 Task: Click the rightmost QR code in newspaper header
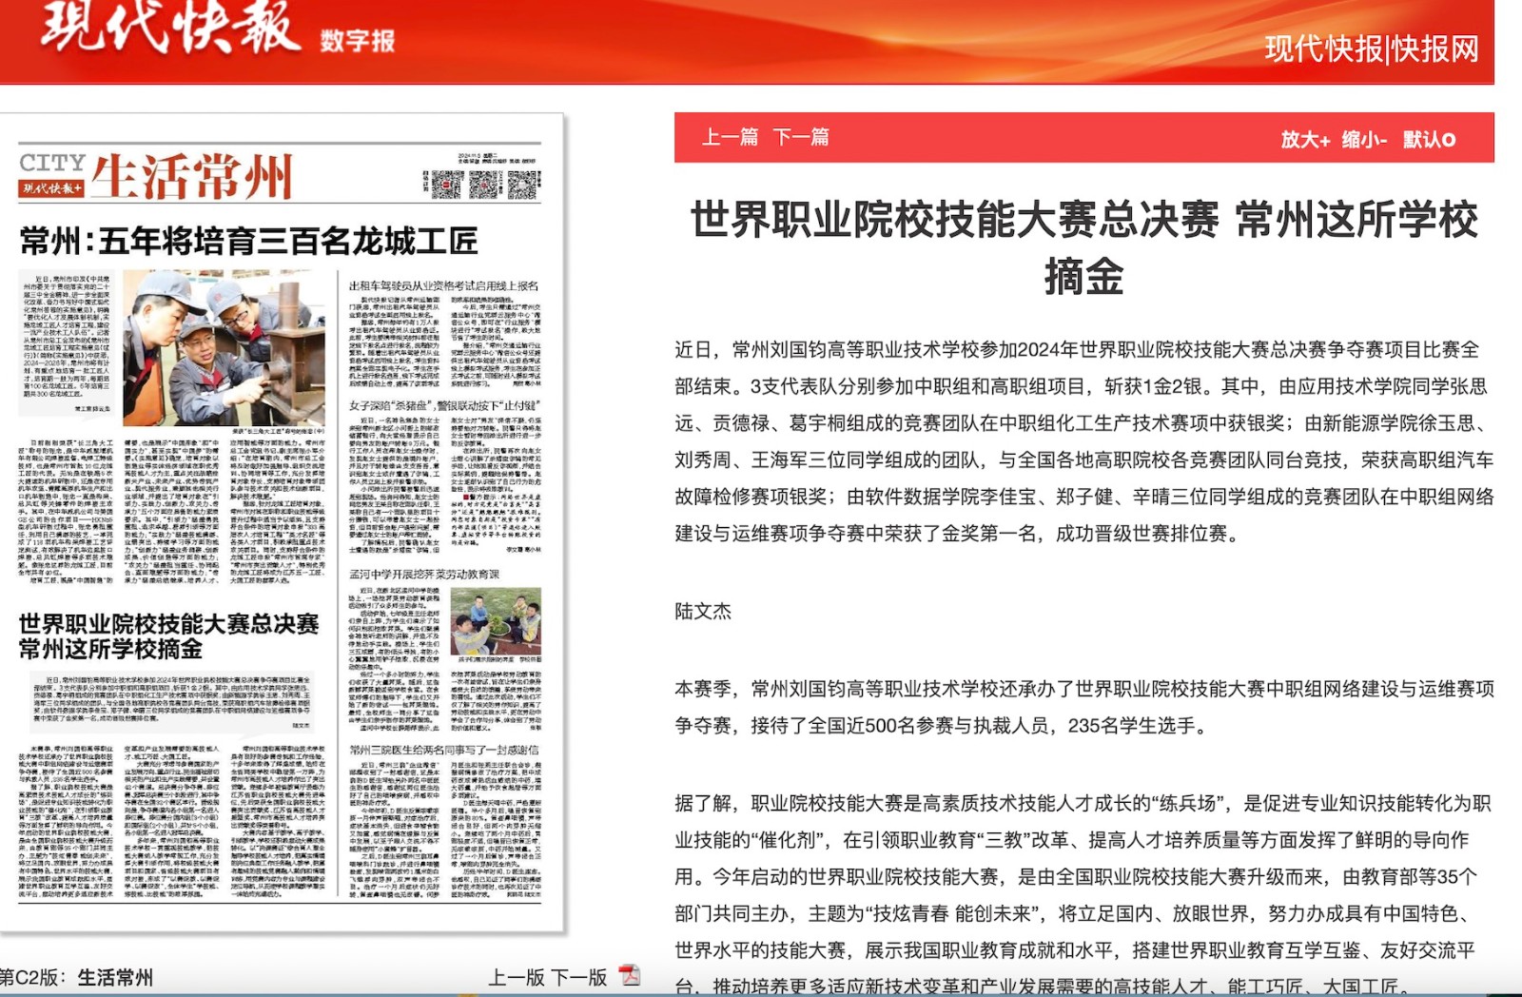click(x=522, y=185)
